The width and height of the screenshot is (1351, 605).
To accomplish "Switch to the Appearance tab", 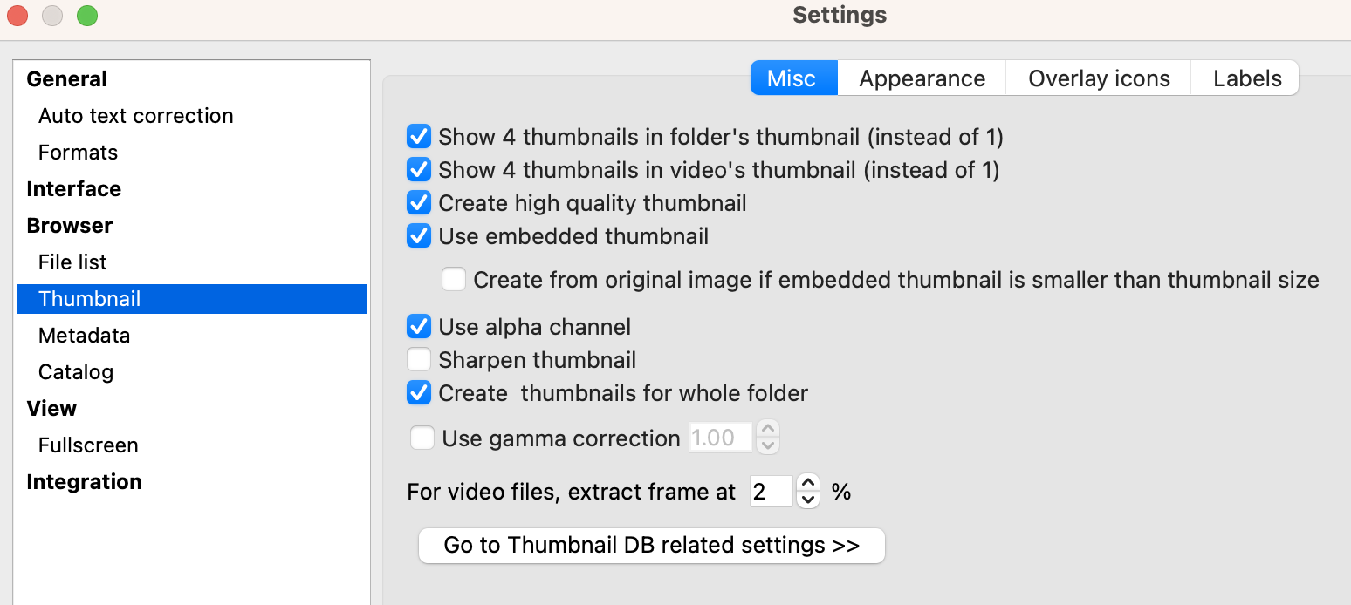I will click(922, 78).
